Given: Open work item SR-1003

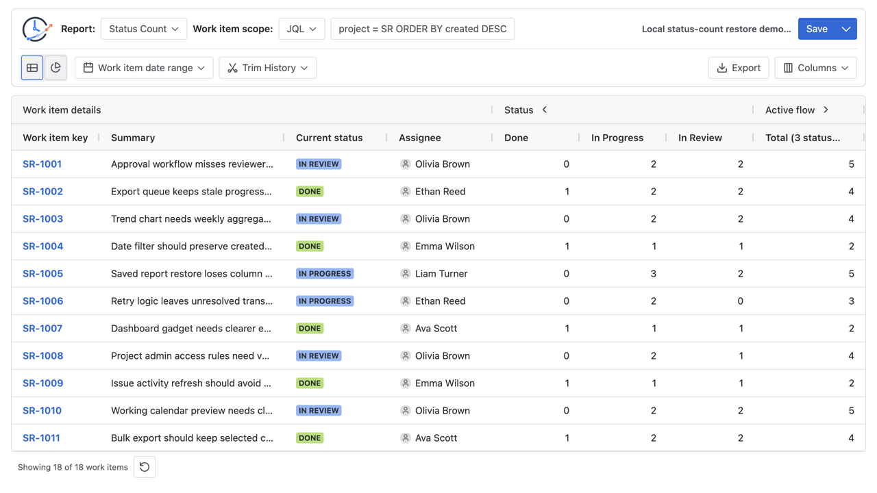Looking at the screenshot, I should click(42, 218).
